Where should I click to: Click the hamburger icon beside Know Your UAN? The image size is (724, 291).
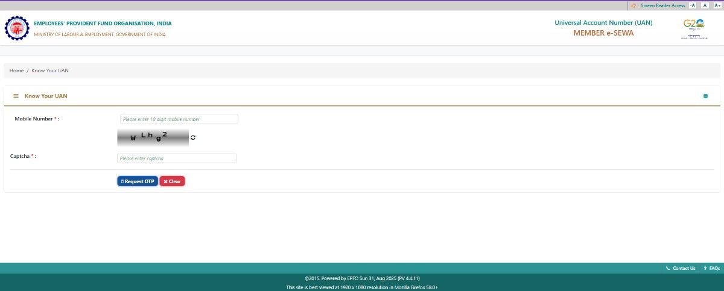16,96
